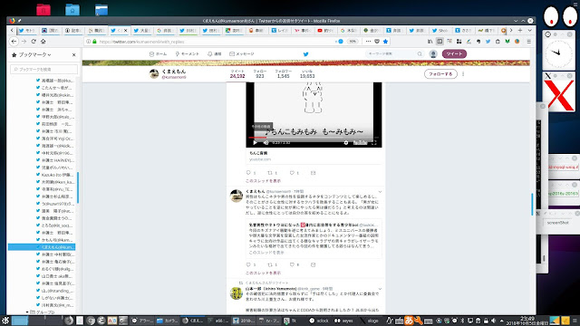Send direct message icon under first tweet
This screenshot has height=326, width=580.
(313, 173)
